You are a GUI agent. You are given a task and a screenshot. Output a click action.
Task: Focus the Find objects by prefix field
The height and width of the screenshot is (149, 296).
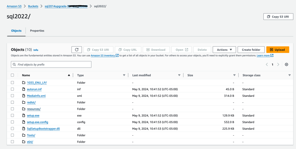click(x=51, y=64)
